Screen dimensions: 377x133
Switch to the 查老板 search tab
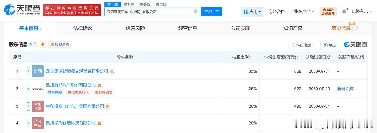[129, 4]
